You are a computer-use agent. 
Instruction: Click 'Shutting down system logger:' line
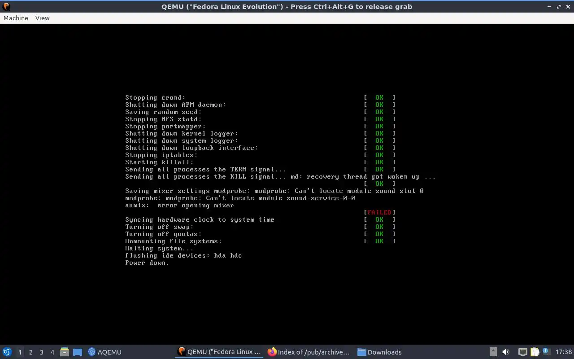coord(181,140)
